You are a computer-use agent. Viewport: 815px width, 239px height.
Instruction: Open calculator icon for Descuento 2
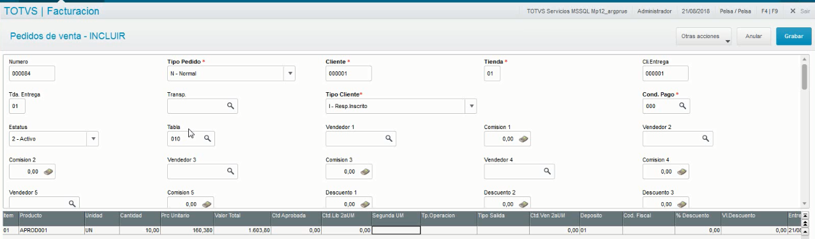(523, 204)
